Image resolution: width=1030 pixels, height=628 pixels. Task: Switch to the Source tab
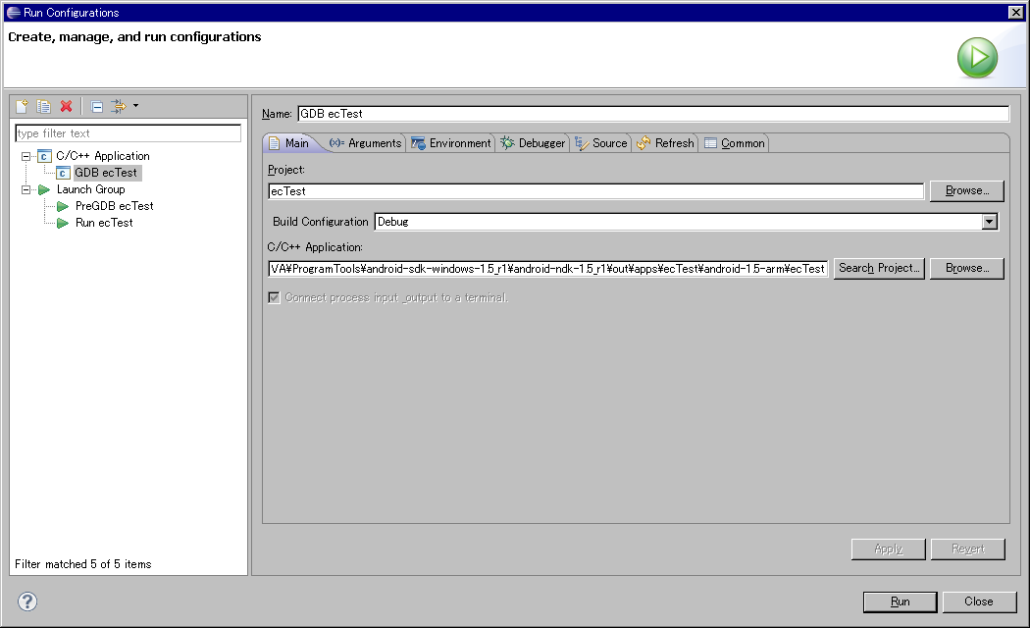click(x=601, y=143)
